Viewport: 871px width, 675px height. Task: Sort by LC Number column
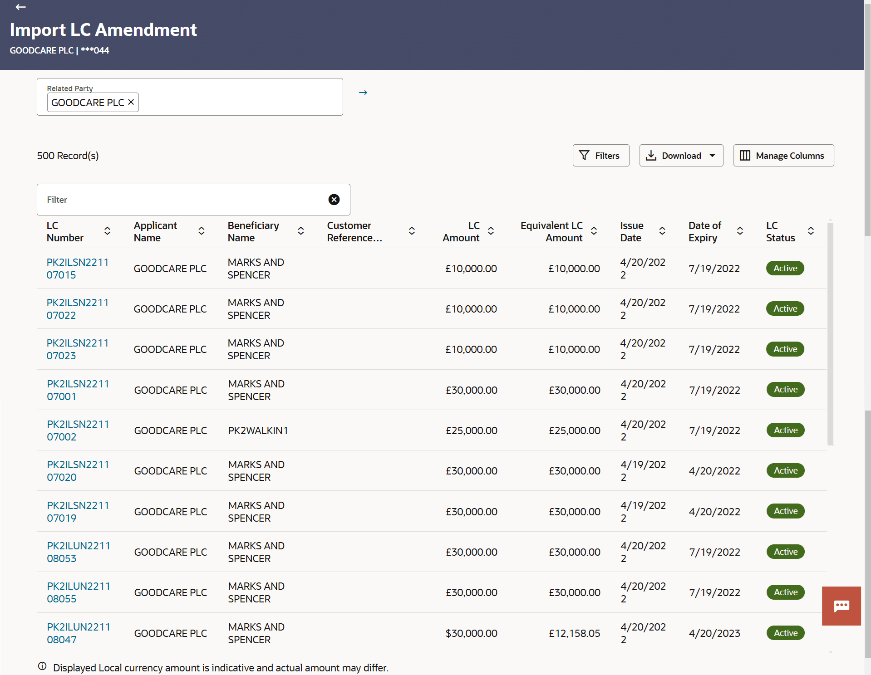point(107,231)
